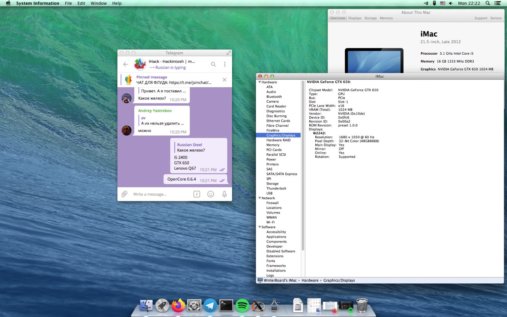Open the Apple menu
Viewport: 507px width, 317px height.
point(8,3)
